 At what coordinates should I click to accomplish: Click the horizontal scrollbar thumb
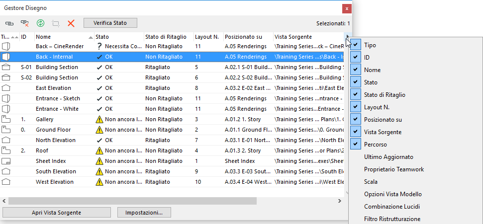[x=132, y=201]
